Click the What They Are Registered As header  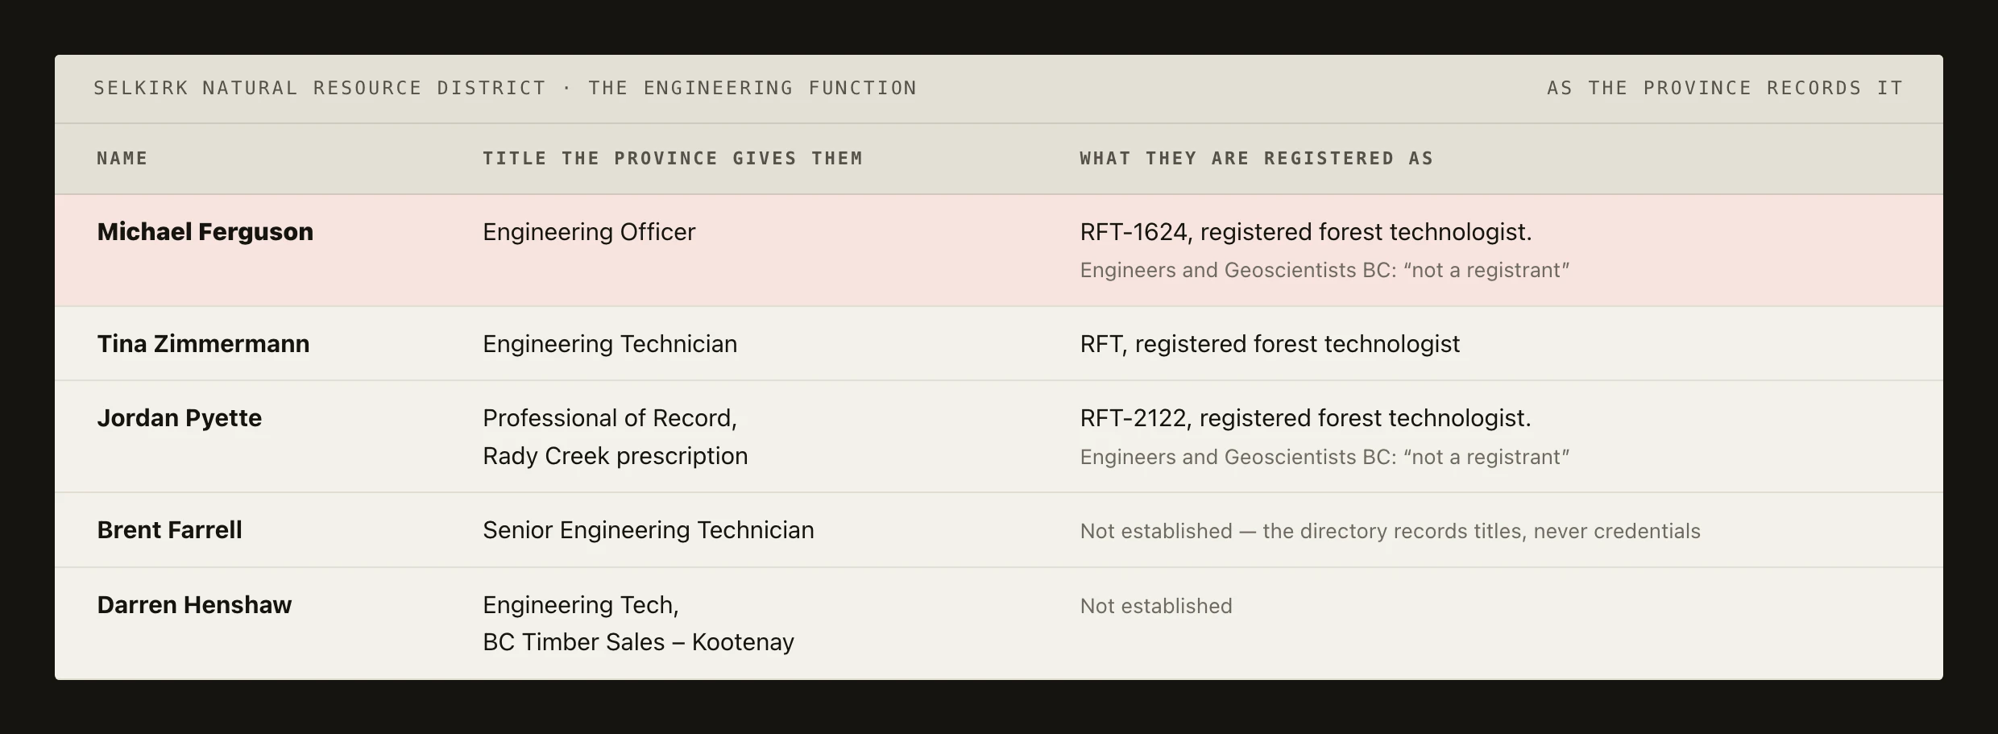point(1257,159)
